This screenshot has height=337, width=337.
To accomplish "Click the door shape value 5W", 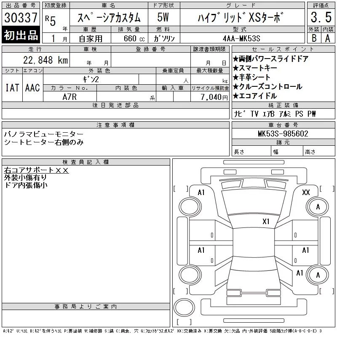I will pyautogui.click(x=163, y=17).
